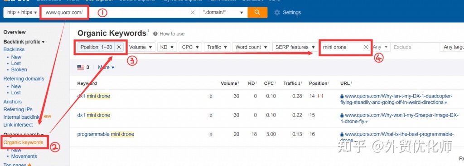
Task: Click the How to use link
Action: point(172,34)
